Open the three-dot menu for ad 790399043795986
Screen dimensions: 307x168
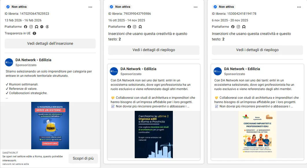click(196, 7)
